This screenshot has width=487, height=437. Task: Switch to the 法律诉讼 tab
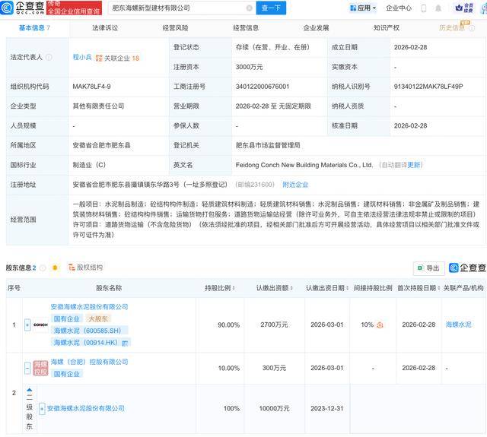[x=105, y=28]
